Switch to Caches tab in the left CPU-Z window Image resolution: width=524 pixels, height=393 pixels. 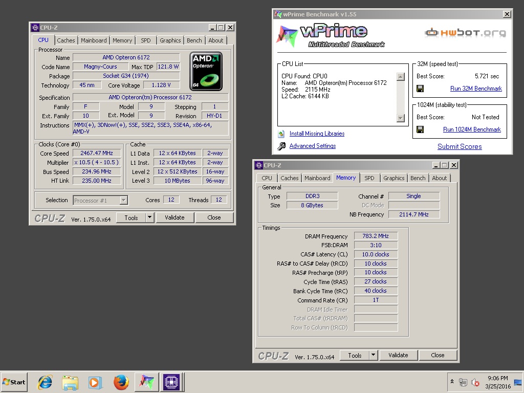tap(66, 40)
